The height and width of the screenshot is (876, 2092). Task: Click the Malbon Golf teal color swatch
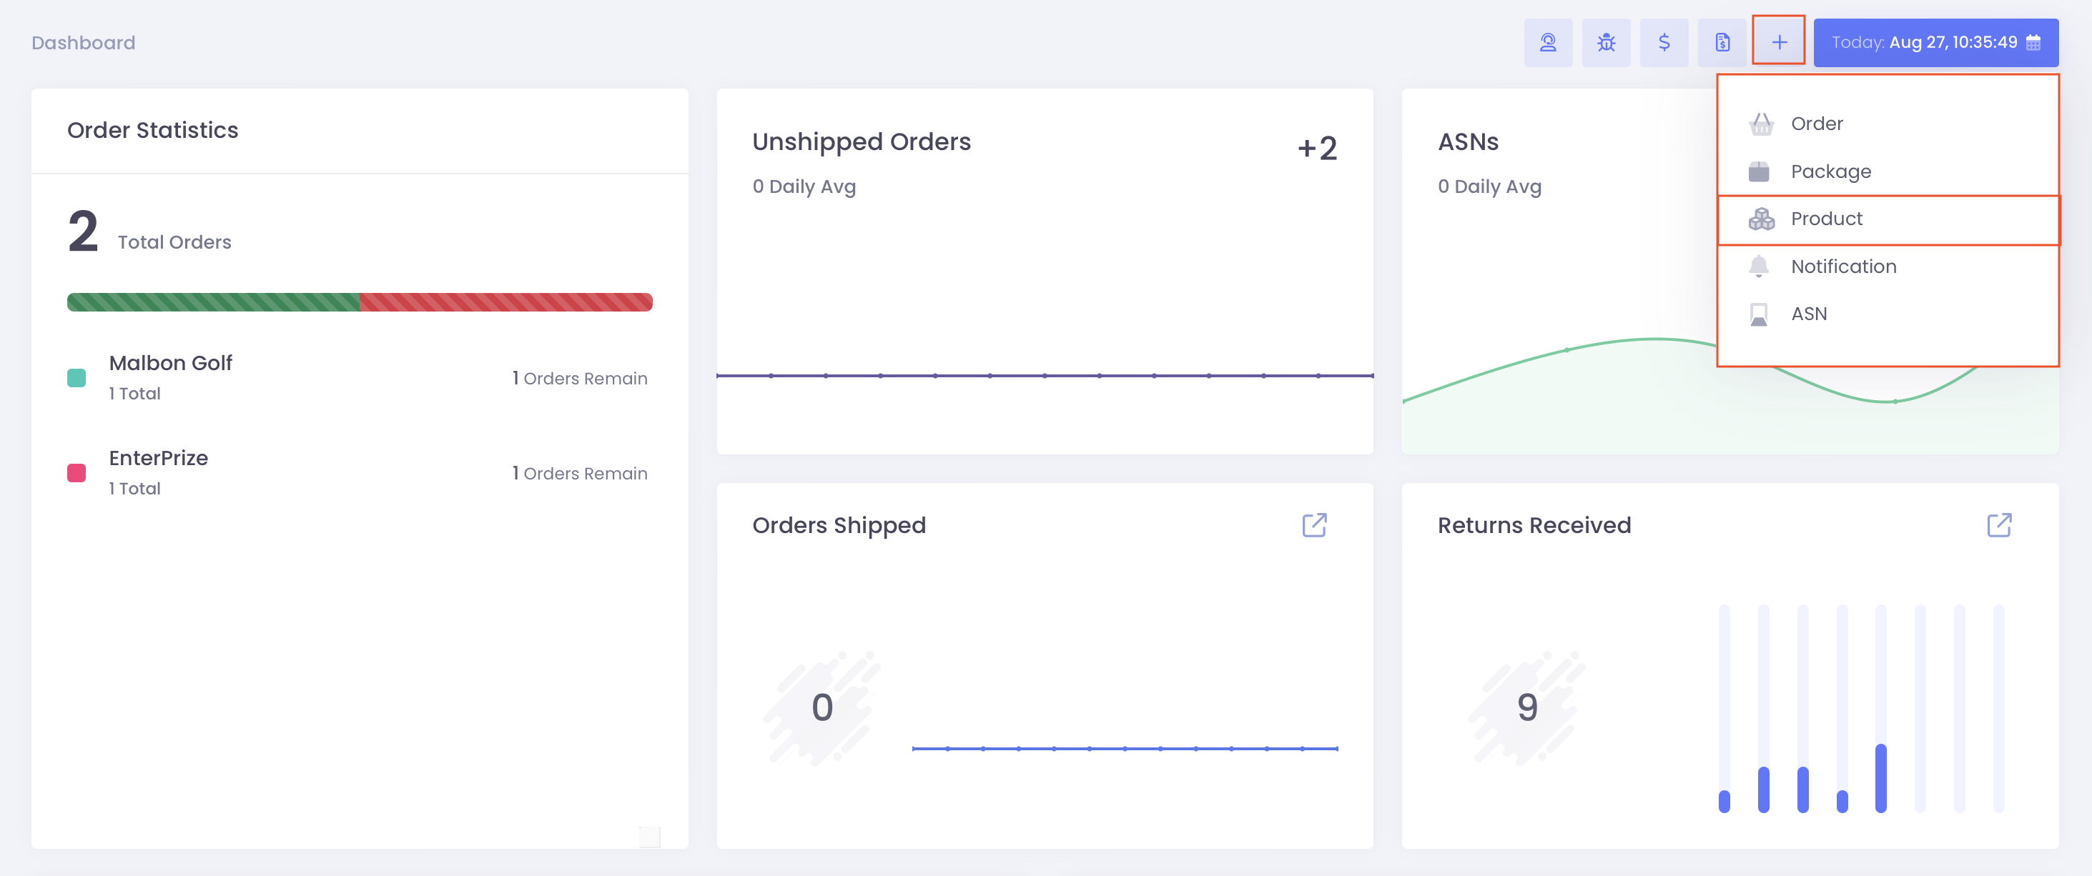coord(77,377)
